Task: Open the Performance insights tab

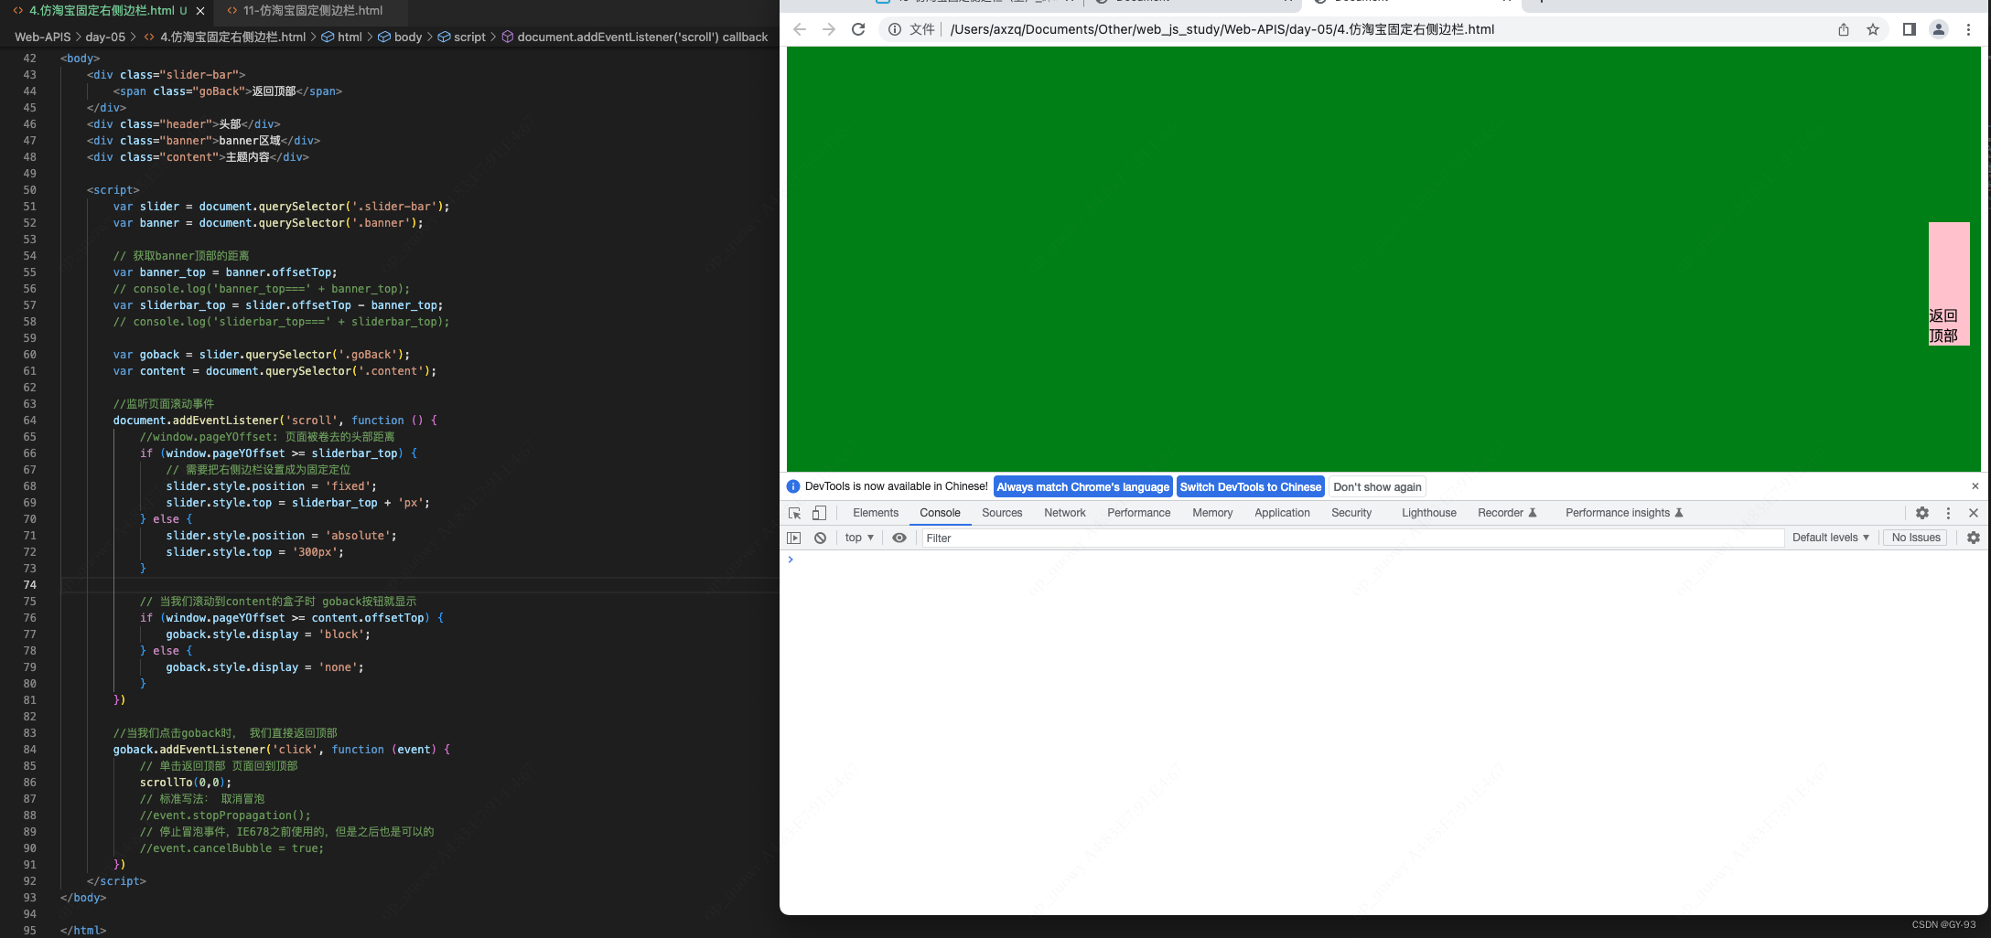Action: point(1624,513)
